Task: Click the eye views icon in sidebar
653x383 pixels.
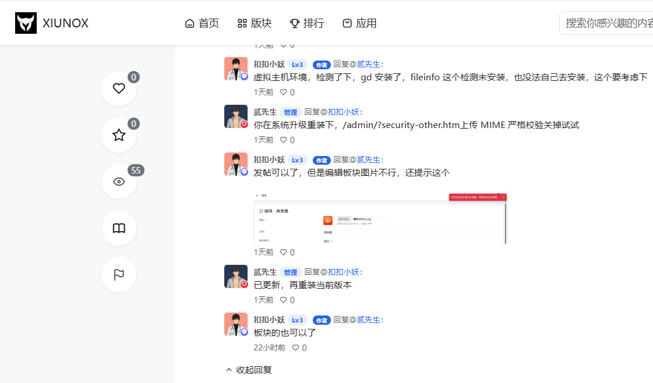Action: tap(119, 182)
